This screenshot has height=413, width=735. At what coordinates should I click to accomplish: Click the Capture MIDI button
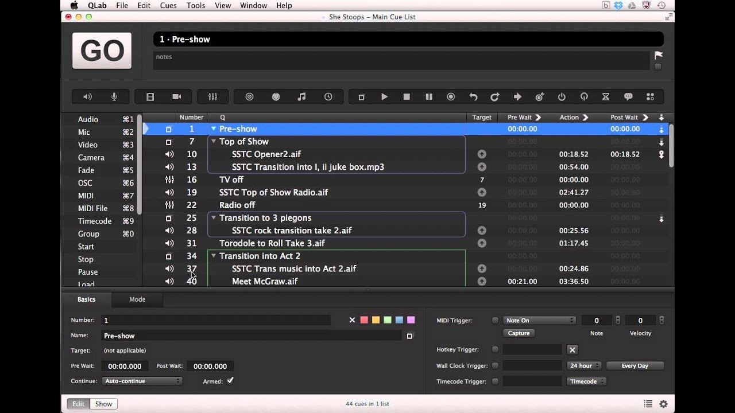click(519, 333)
